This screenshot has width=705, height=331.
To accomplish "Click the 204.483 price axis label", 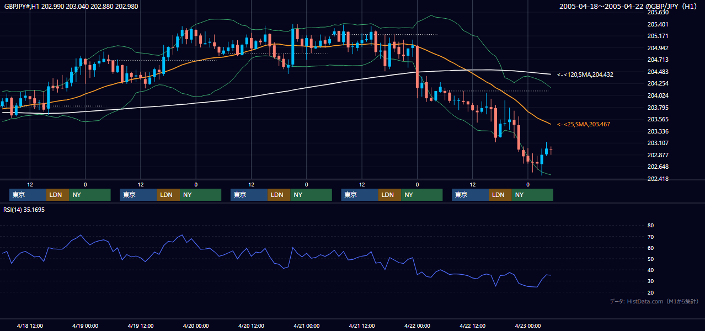I will (658, 72).
